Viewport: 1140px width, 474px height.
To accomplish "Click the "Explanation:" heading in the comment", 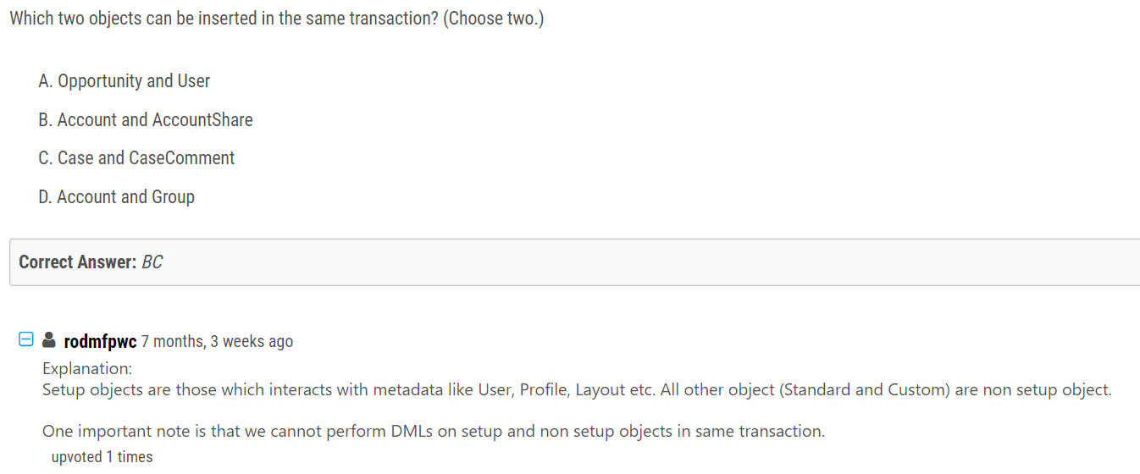I will point(87,369).
